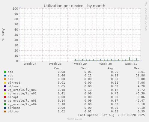Select the ol/tmp legend label

13,112
